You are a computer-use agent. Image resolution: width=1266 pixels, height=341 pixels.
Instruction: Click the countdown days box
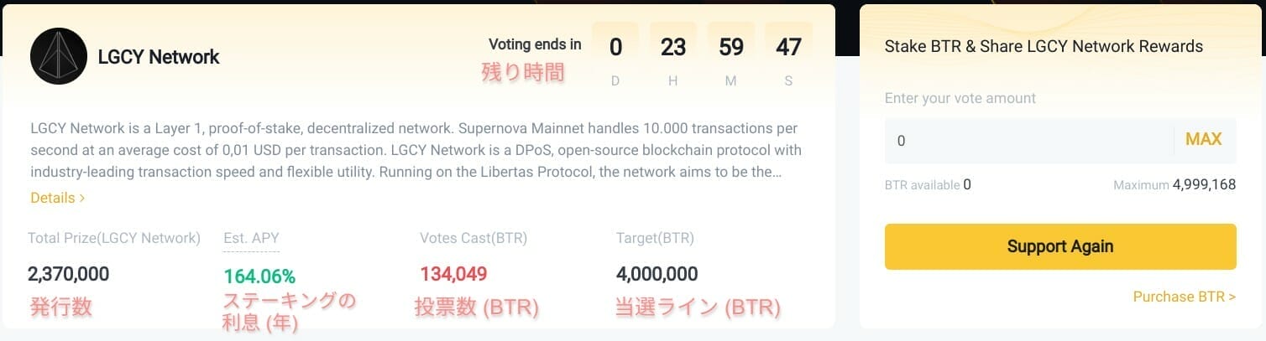615,55
